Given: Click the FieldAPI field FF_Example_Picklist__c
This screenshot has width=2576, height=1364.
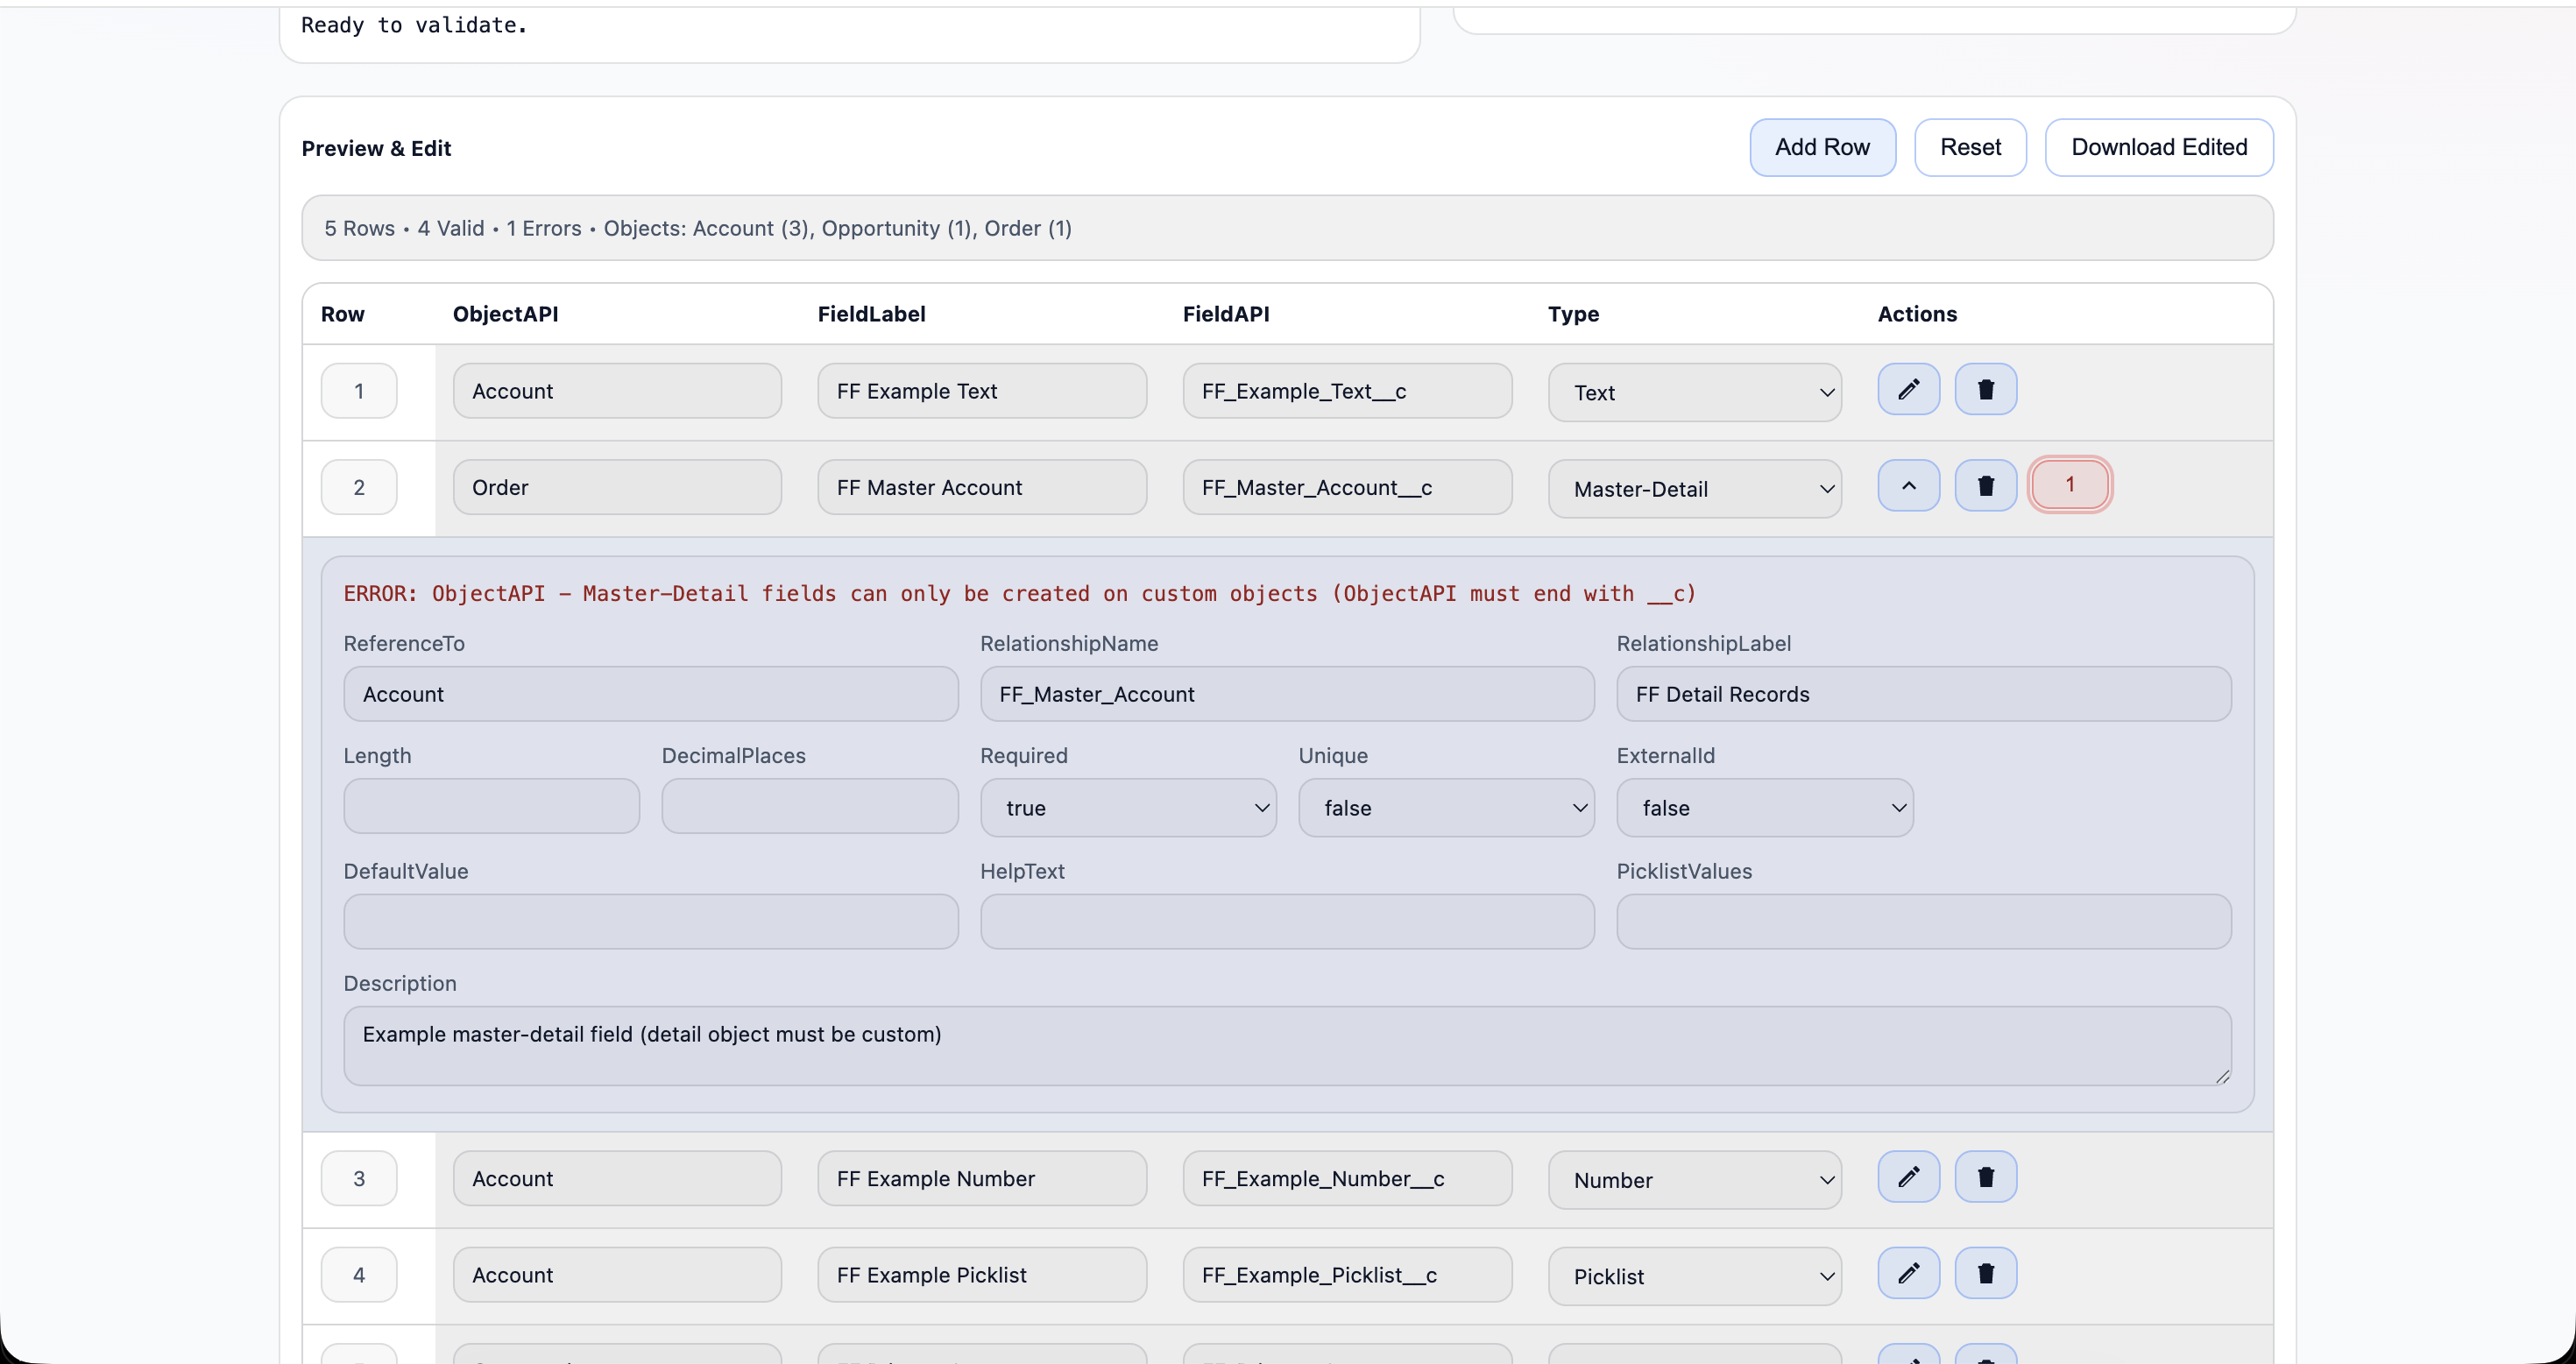Looking at the screenshot, I should pos(1347,1274).
